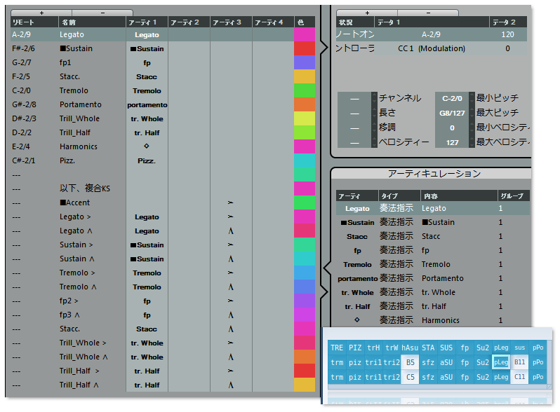The width and height of the screenshot is (560, 412).
Task: Adjust the 移調 value stepper
Action: click(374, 128)
